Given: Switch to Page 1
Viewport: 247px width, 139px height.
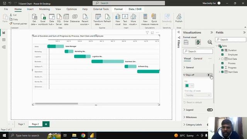Looking at the screenshot, I should point(22,124).
